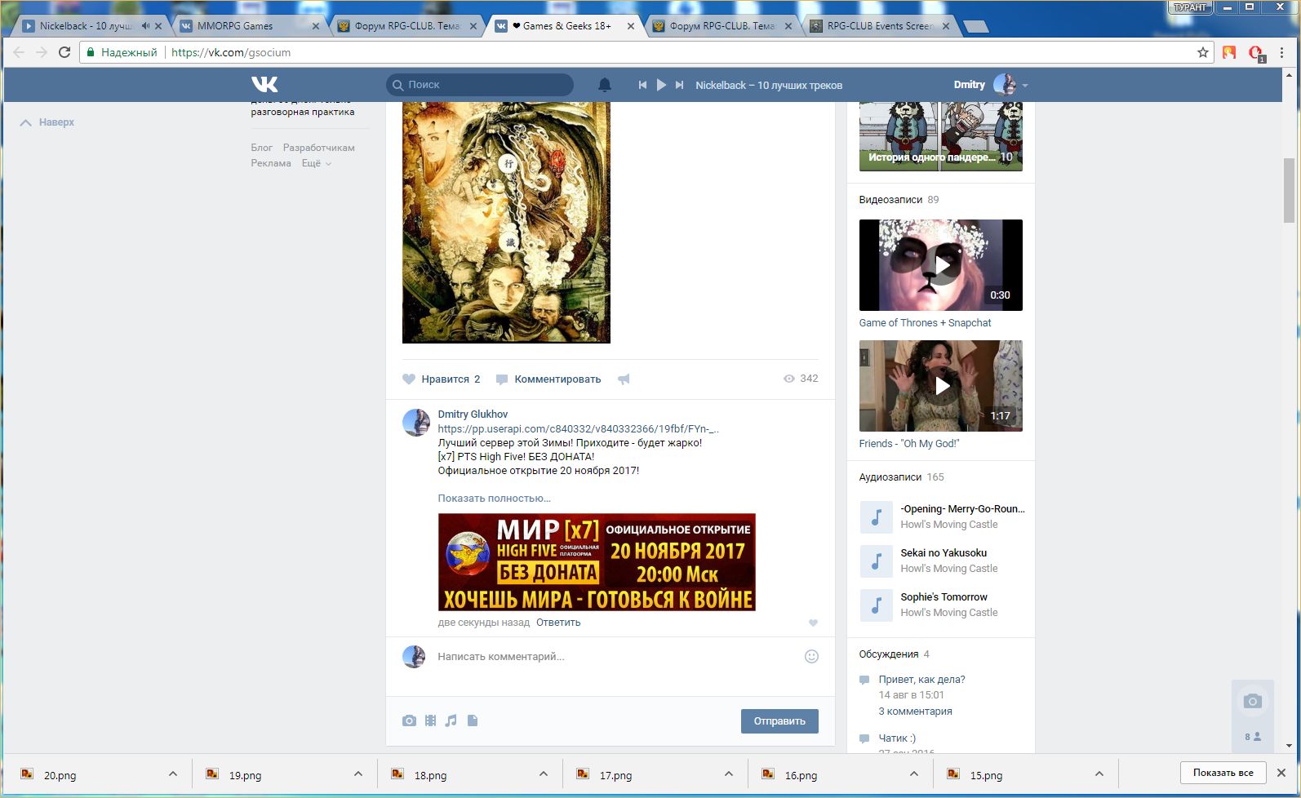Click Показать все downloads button
Viewport: 1301px width, 798px height.
(1223, 773)
